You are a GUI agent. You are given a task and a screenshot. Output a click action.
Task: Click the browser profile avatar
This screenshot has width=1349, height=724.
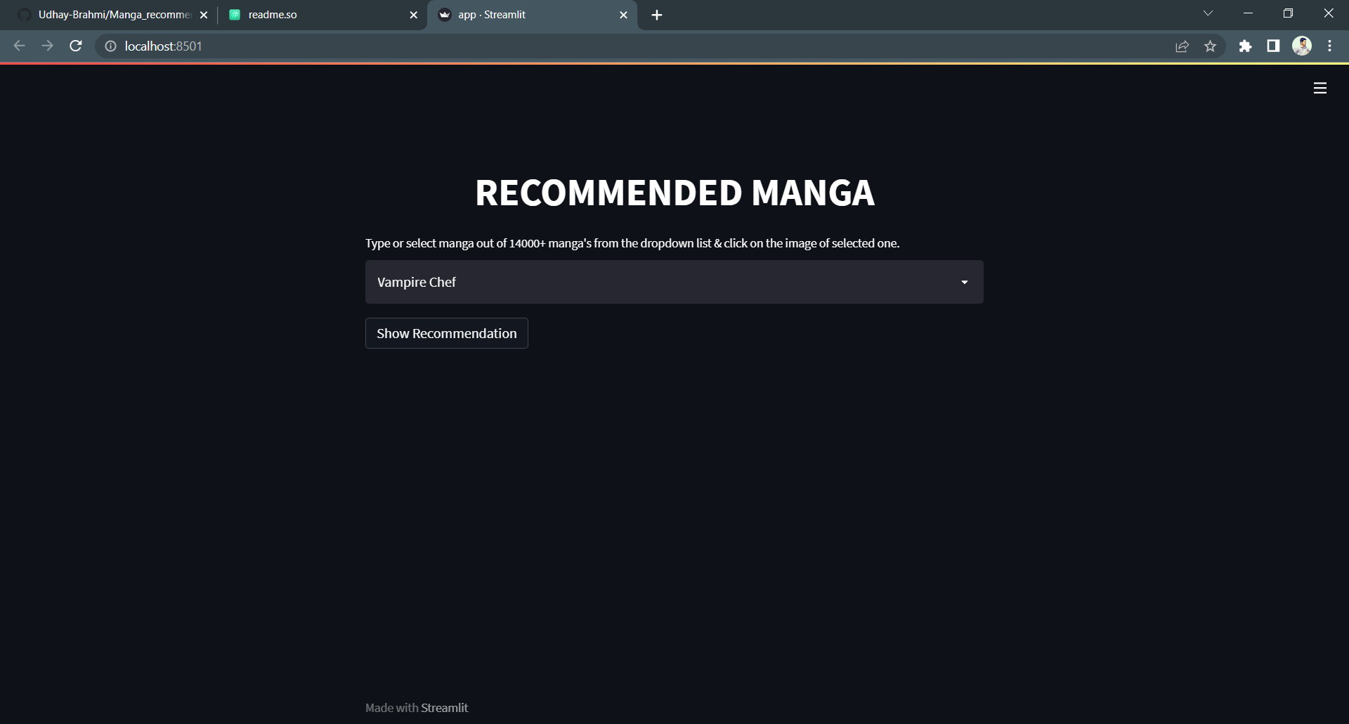pyautogui.click(x=1303, y=46)
